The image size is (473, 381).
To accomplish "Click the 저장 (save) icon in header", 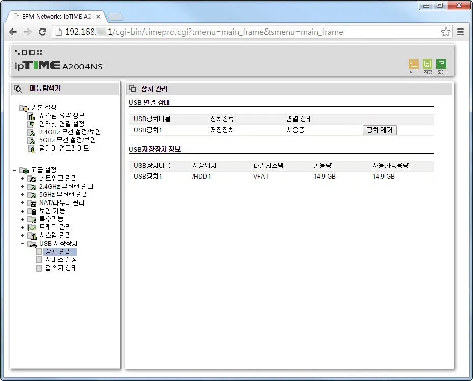I will (x=427, y=64).
